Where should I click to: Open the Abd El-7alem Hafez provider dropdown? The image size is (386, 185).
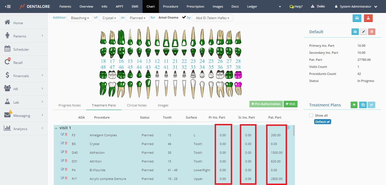[212, 18]
